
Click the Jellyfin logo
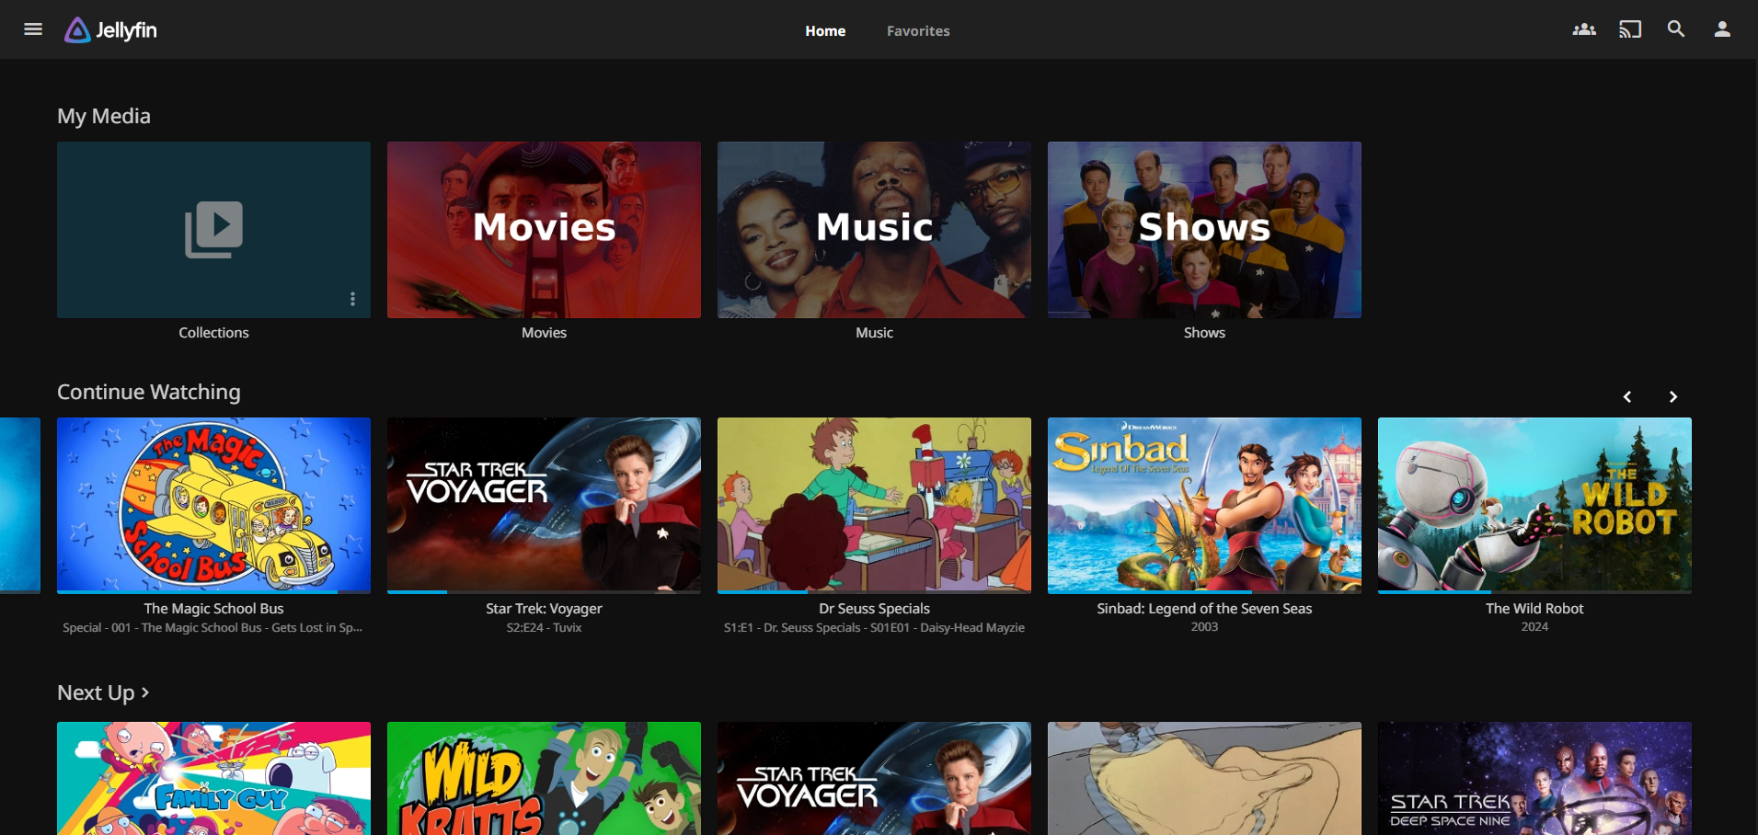[x=110, y=30]
